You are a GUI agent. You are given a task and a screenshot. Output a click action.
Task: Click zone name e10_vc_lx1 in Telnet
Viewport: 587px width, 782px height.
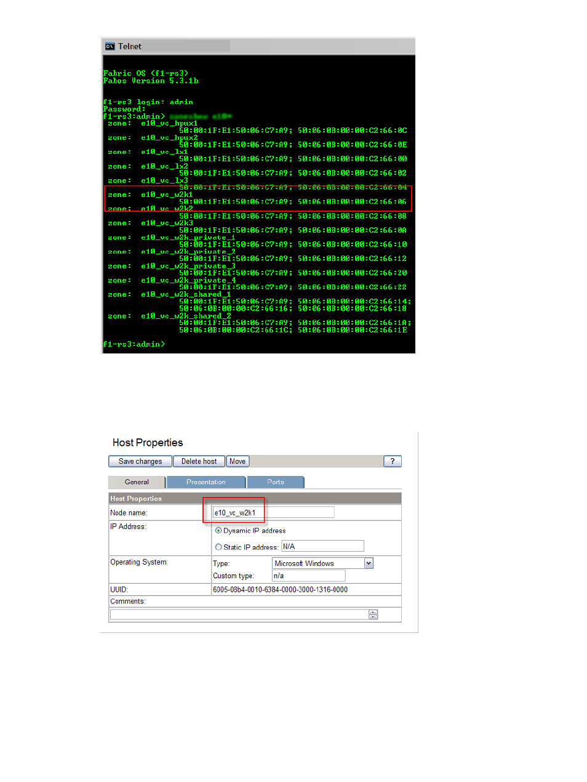[164, 151]
